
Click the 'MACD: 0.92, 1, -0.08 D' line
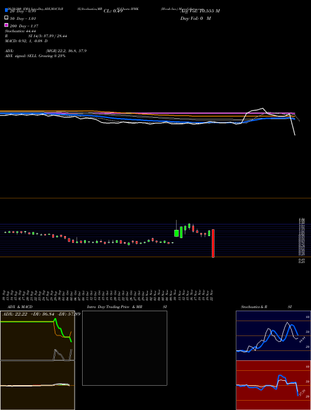(x=26, y=41)
